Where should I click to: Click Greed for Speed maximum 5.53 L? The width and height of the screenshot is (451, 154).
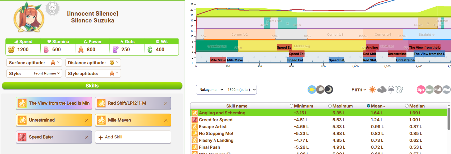[x=339, y=120]
